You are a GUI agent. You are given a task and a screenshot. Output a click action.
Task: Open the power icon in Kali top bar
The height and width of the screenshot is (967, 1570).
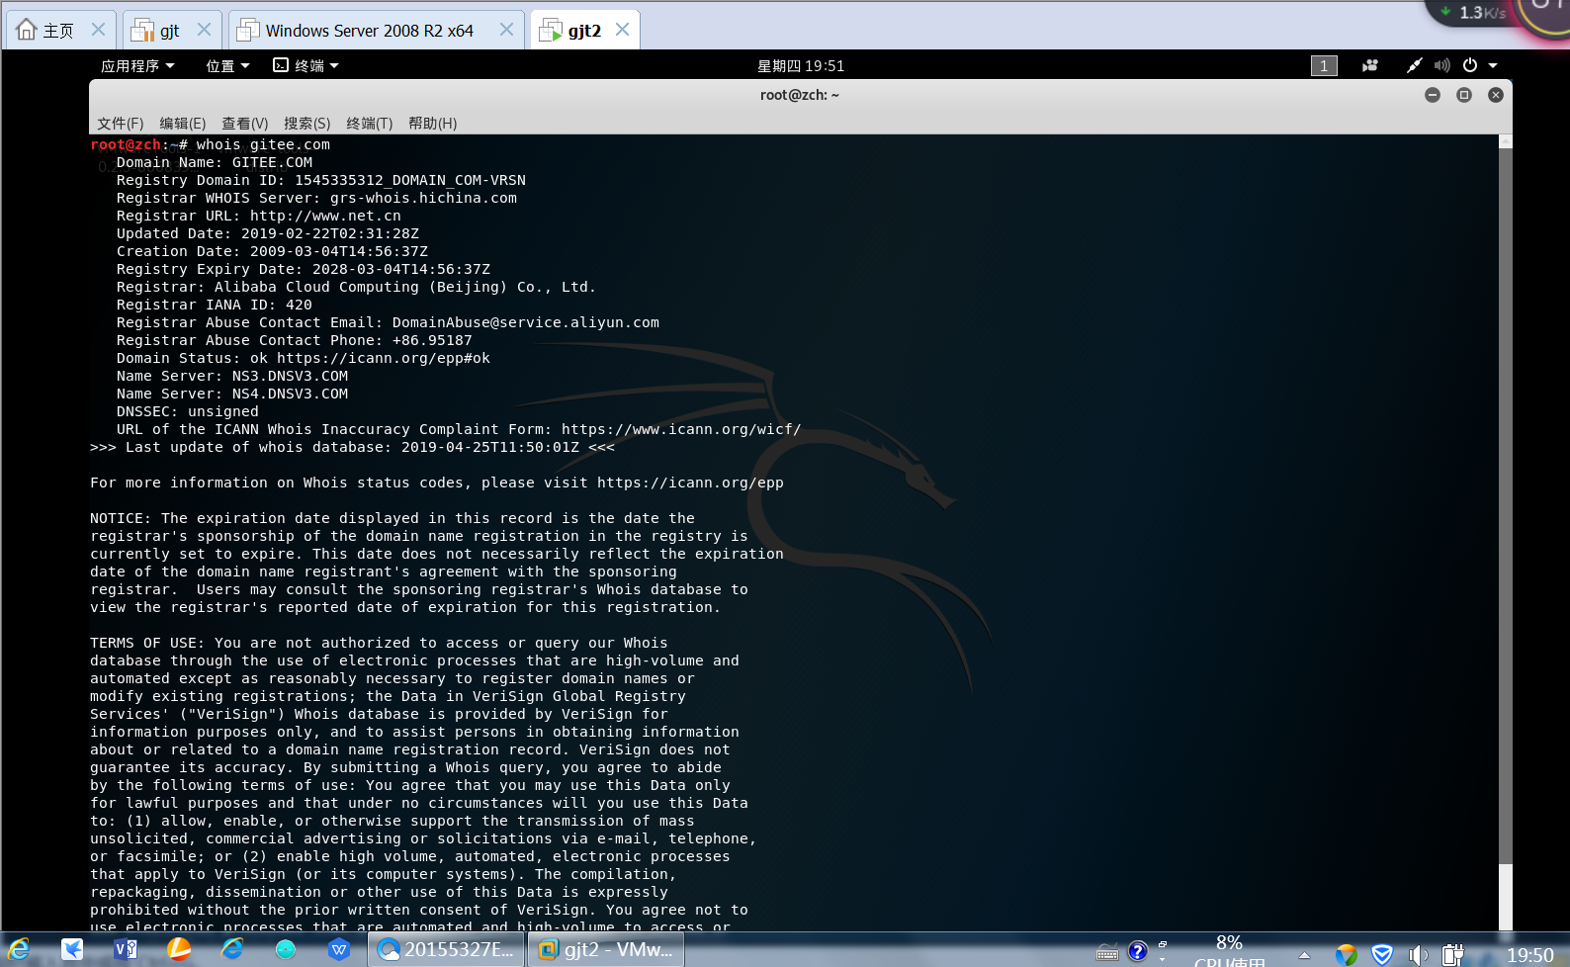[1470, 65]
